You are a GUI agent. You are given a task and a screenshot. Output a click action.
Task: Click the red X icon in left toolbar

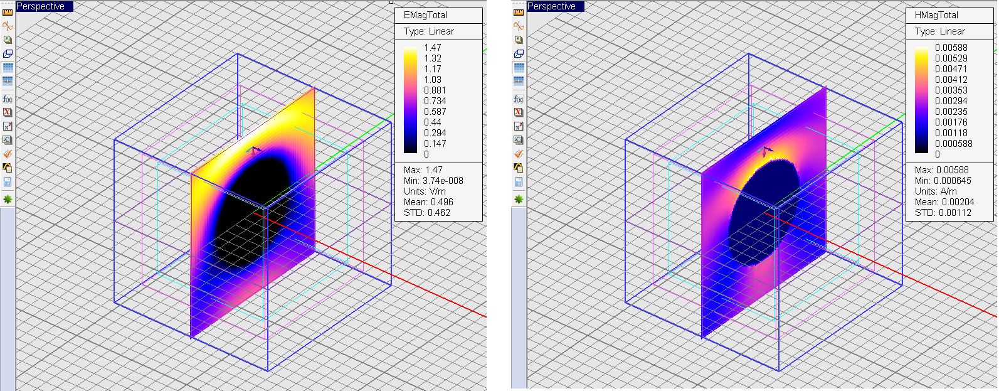coord(8,112)
